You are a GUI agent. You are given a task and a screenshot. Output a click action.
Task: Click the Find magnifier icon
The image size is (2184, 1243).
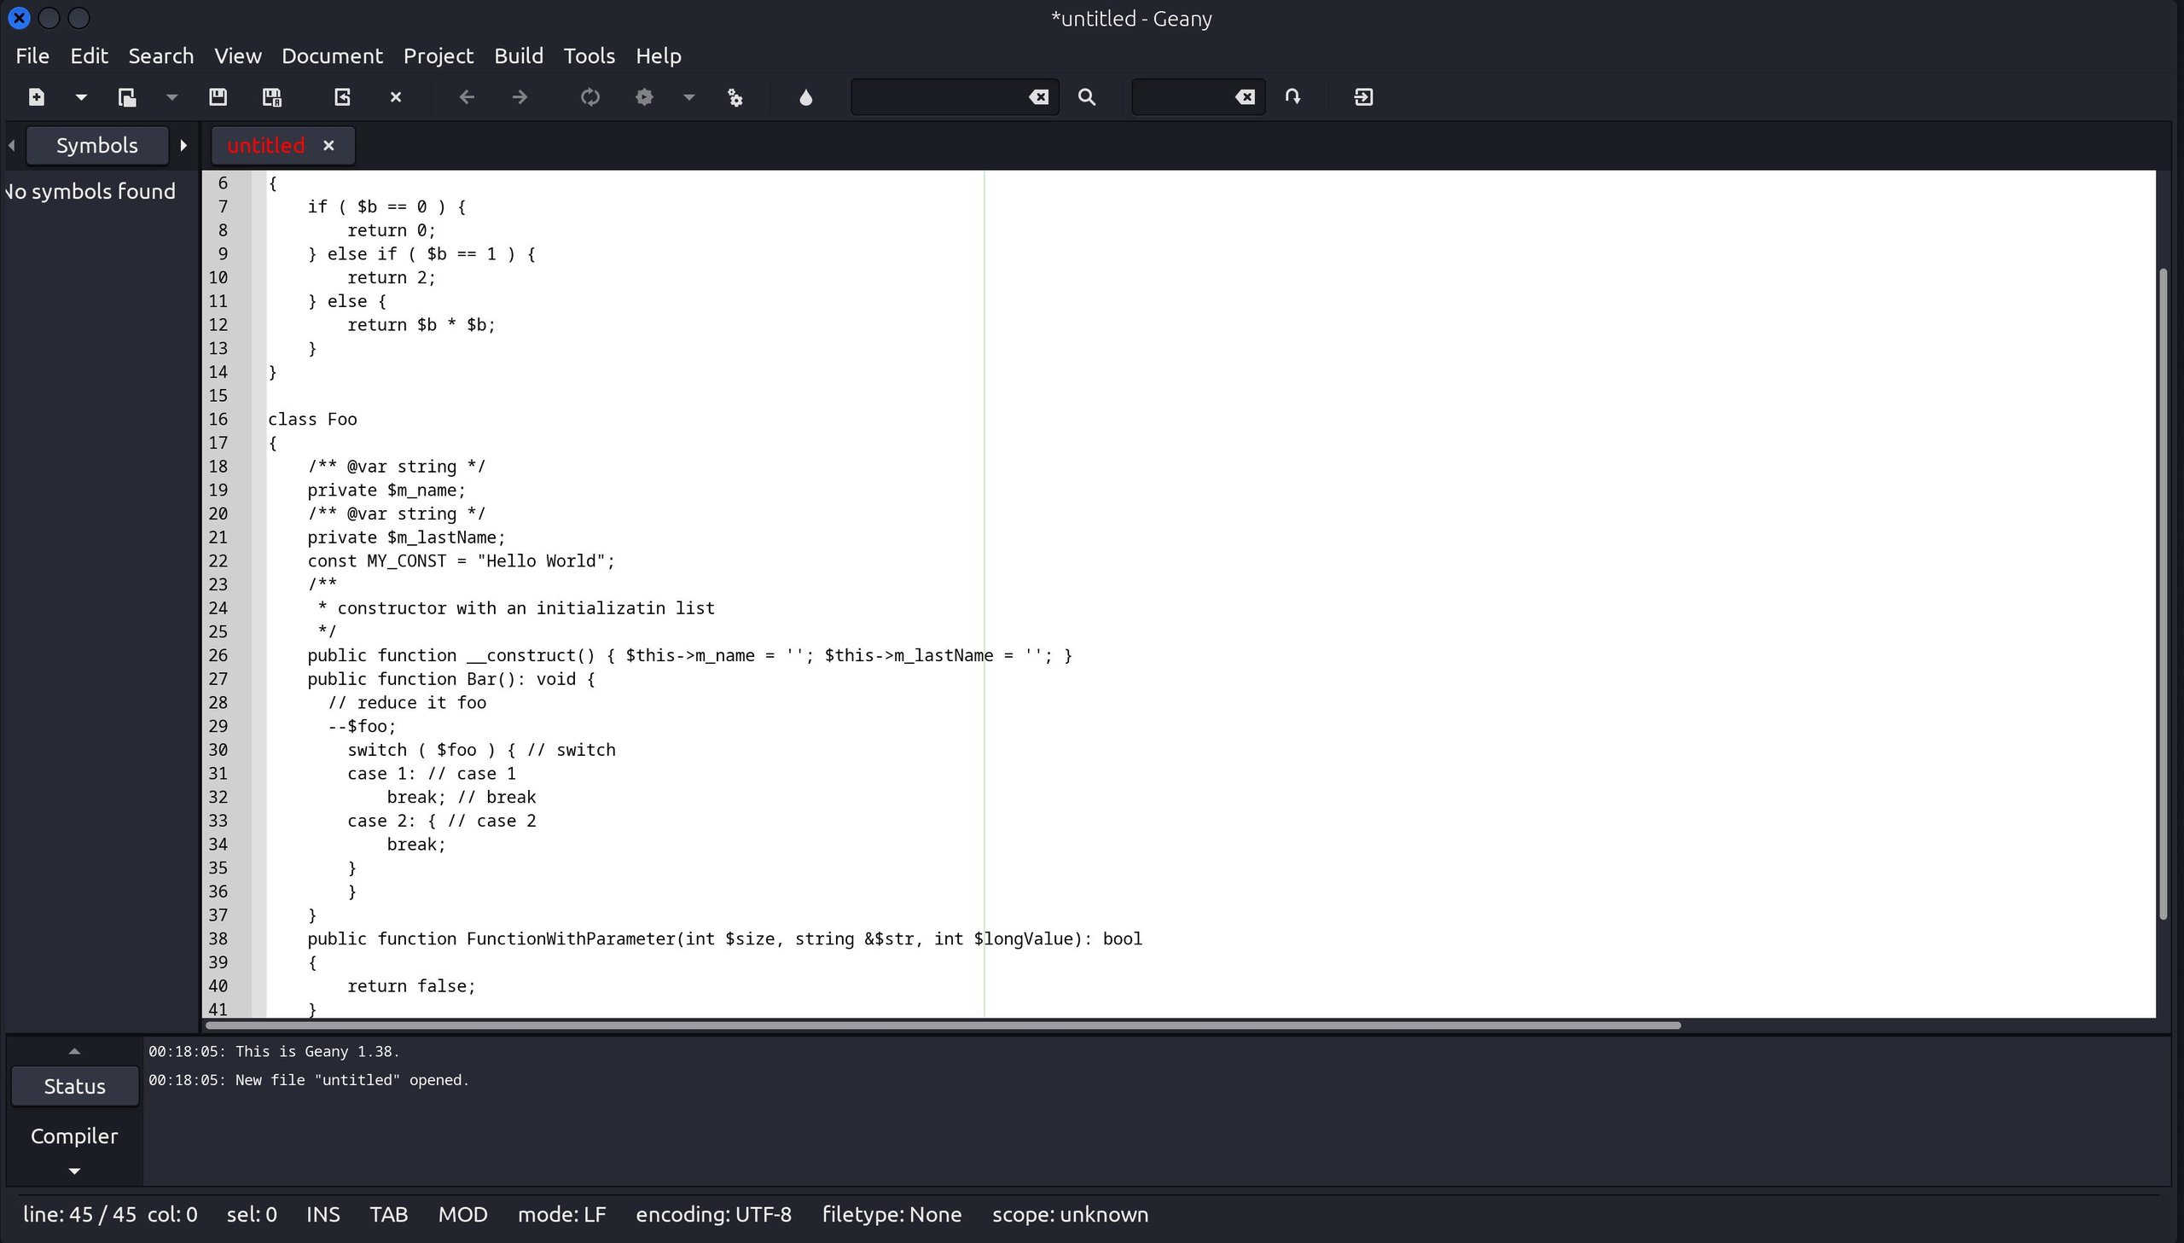(x=1086, y=97)
